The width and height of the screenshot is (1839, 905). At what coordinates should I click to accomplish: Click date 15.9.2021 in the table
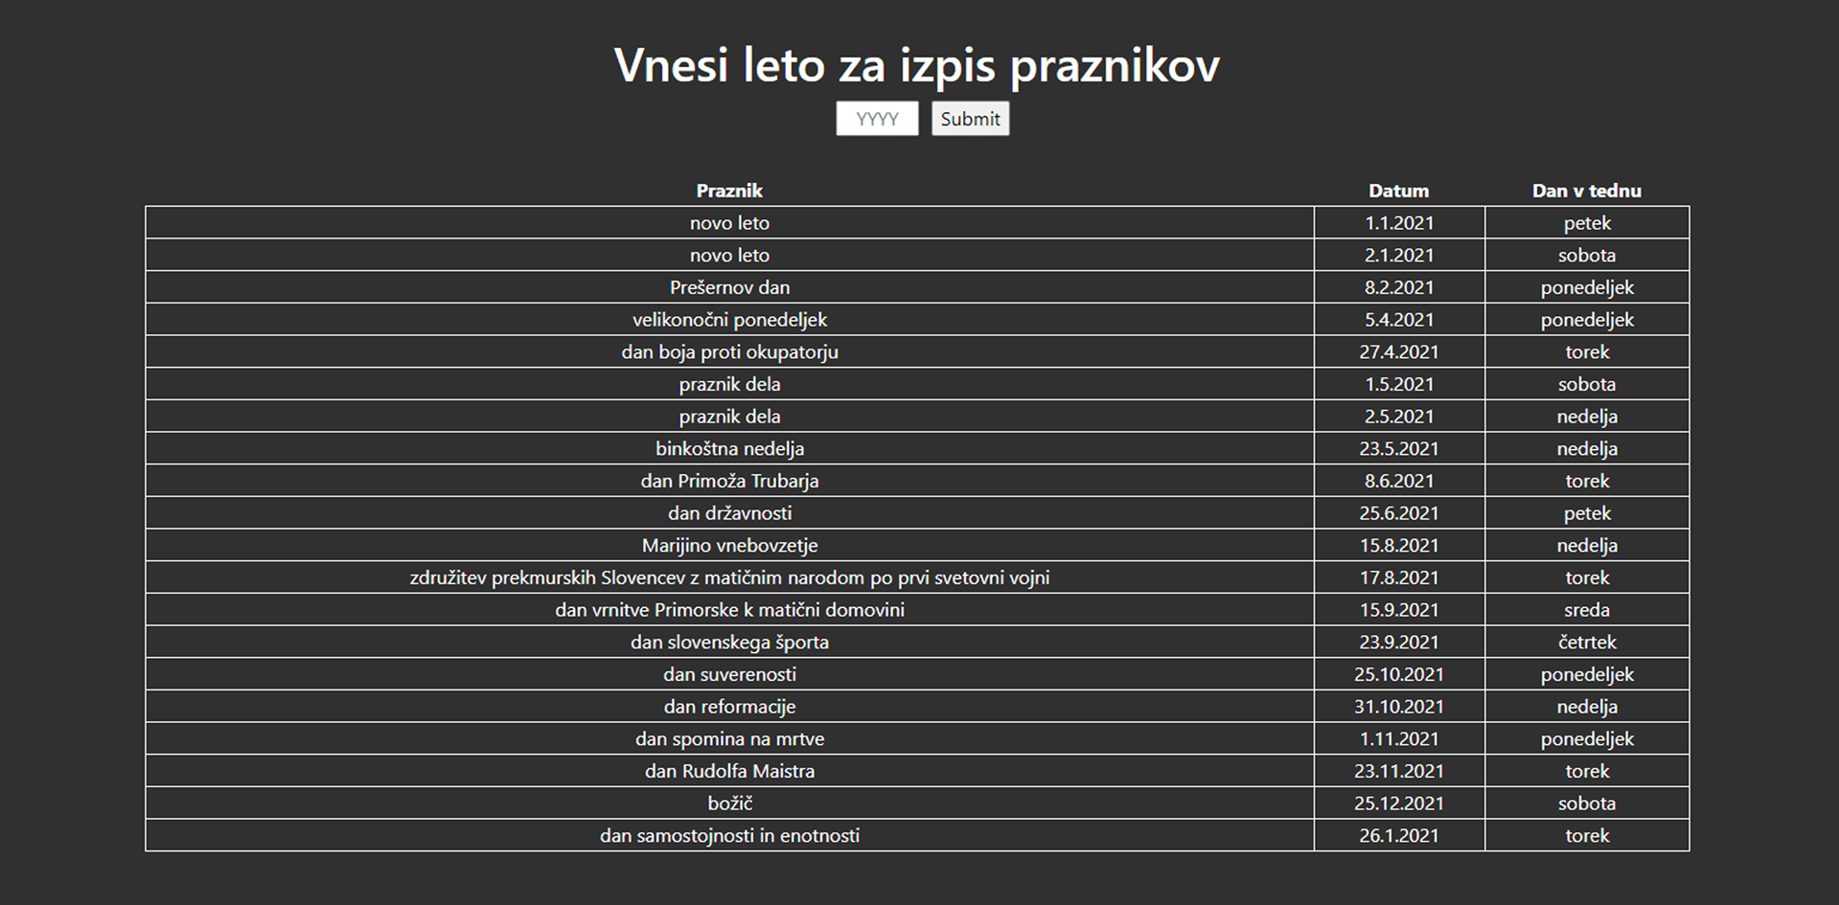click(x=1398, y=610)
